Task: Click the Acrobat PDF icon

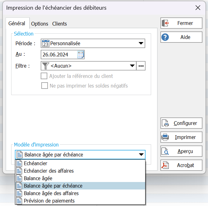Action: 165,165
